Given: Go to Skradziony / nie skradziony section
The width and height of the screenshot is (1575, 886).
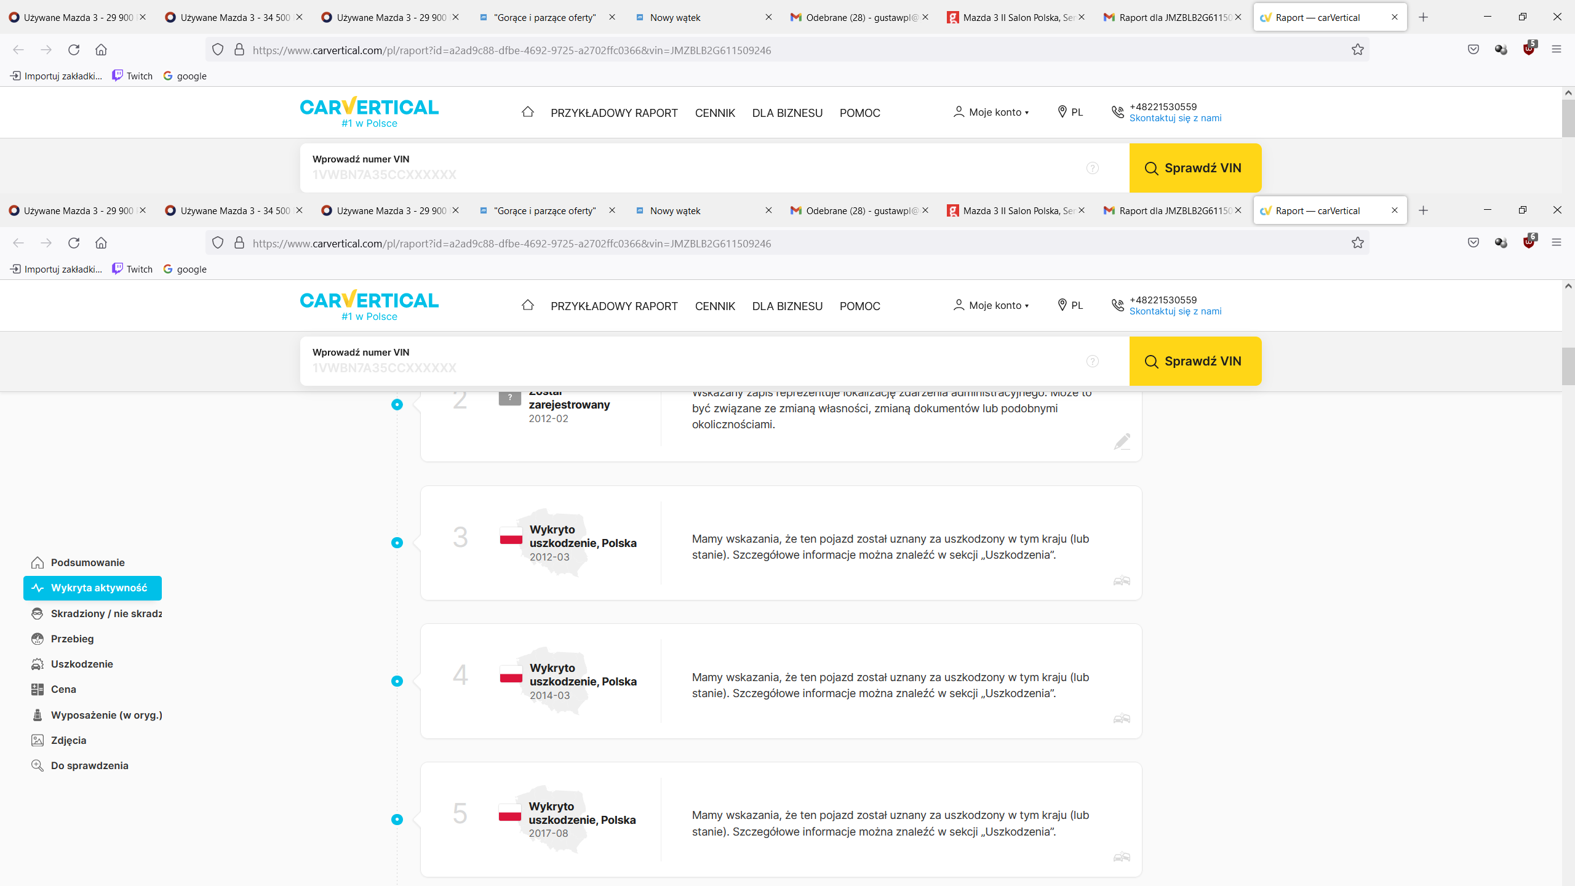Looking at the screenshot, I should click(x=105, y=613).
